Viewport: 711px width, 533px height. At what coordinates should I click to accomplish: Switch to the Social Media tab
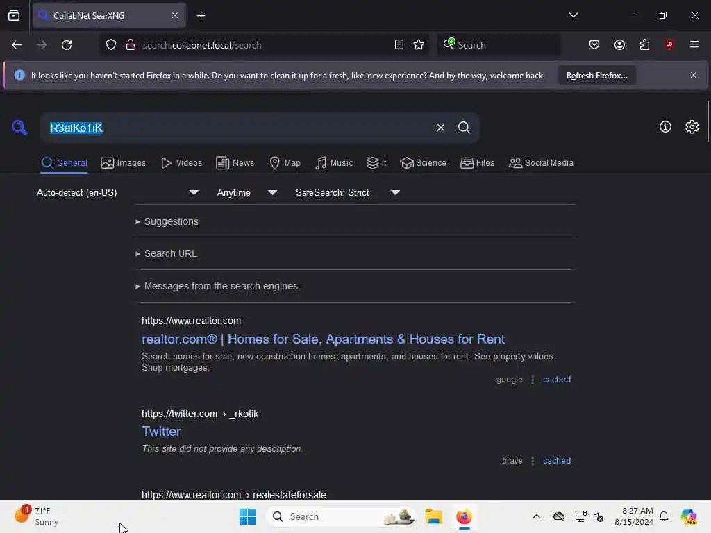coord(541,163)
